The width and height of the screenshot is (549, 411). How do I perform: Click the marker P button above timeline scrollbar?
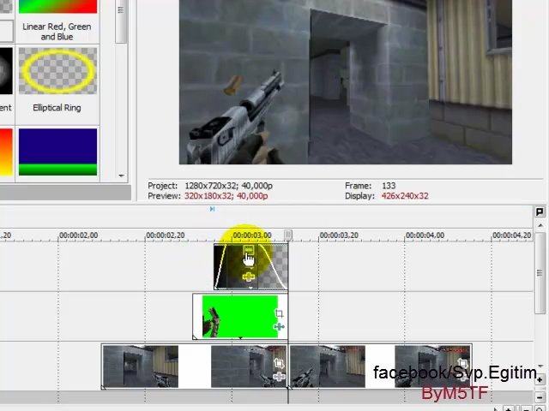pos(540,211)
